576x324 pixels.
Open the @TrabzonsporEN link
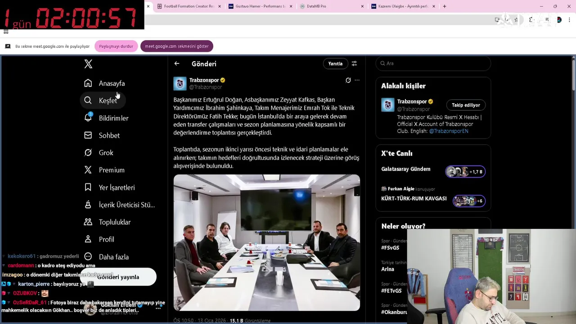pyautogui.click(x=449, y=131)
